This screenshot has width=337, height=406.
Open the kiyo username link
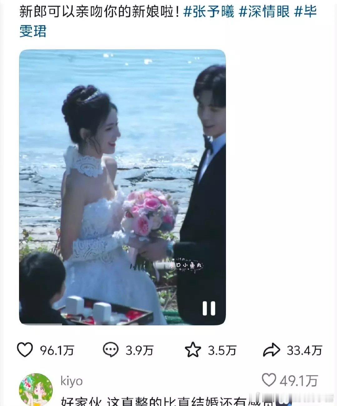pyautogui.click(x=72, y=381)
